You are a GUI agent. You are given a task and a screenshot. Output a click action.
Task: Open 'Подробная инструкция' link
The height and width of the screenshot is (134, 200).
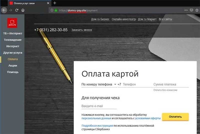(x=97, y=126)
